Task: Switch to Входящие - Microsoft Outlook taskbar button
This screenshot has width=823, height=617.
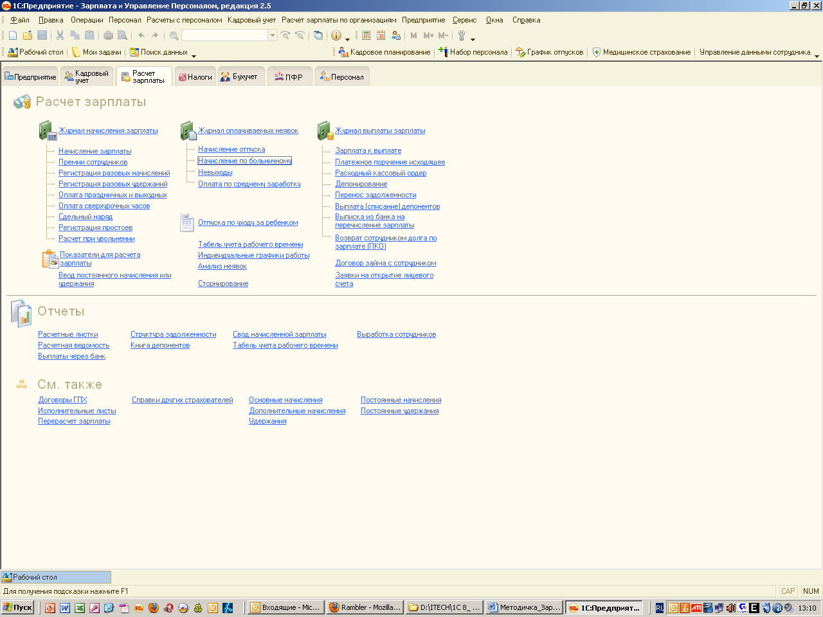Action: tap(285, 607)
